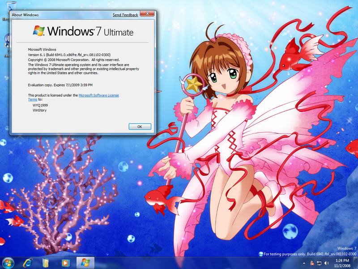Launch Windows Media Player from the taskbar
This screenshot has width=358, height=269.
point(65,263)
